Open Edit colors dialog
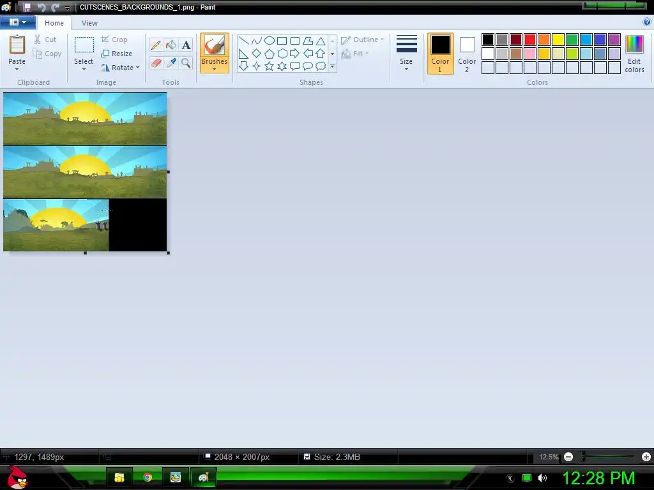The width and height of the screenshot is (654, 490). click(634, 54)
